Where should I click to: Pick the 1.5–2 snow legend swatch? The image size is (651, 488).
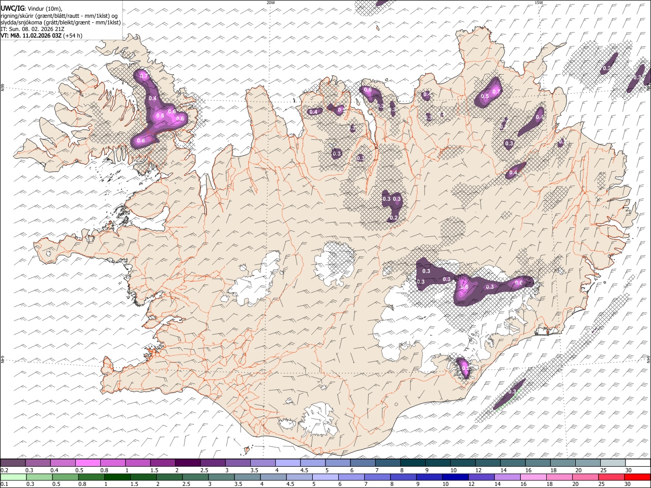click(162, 463)
